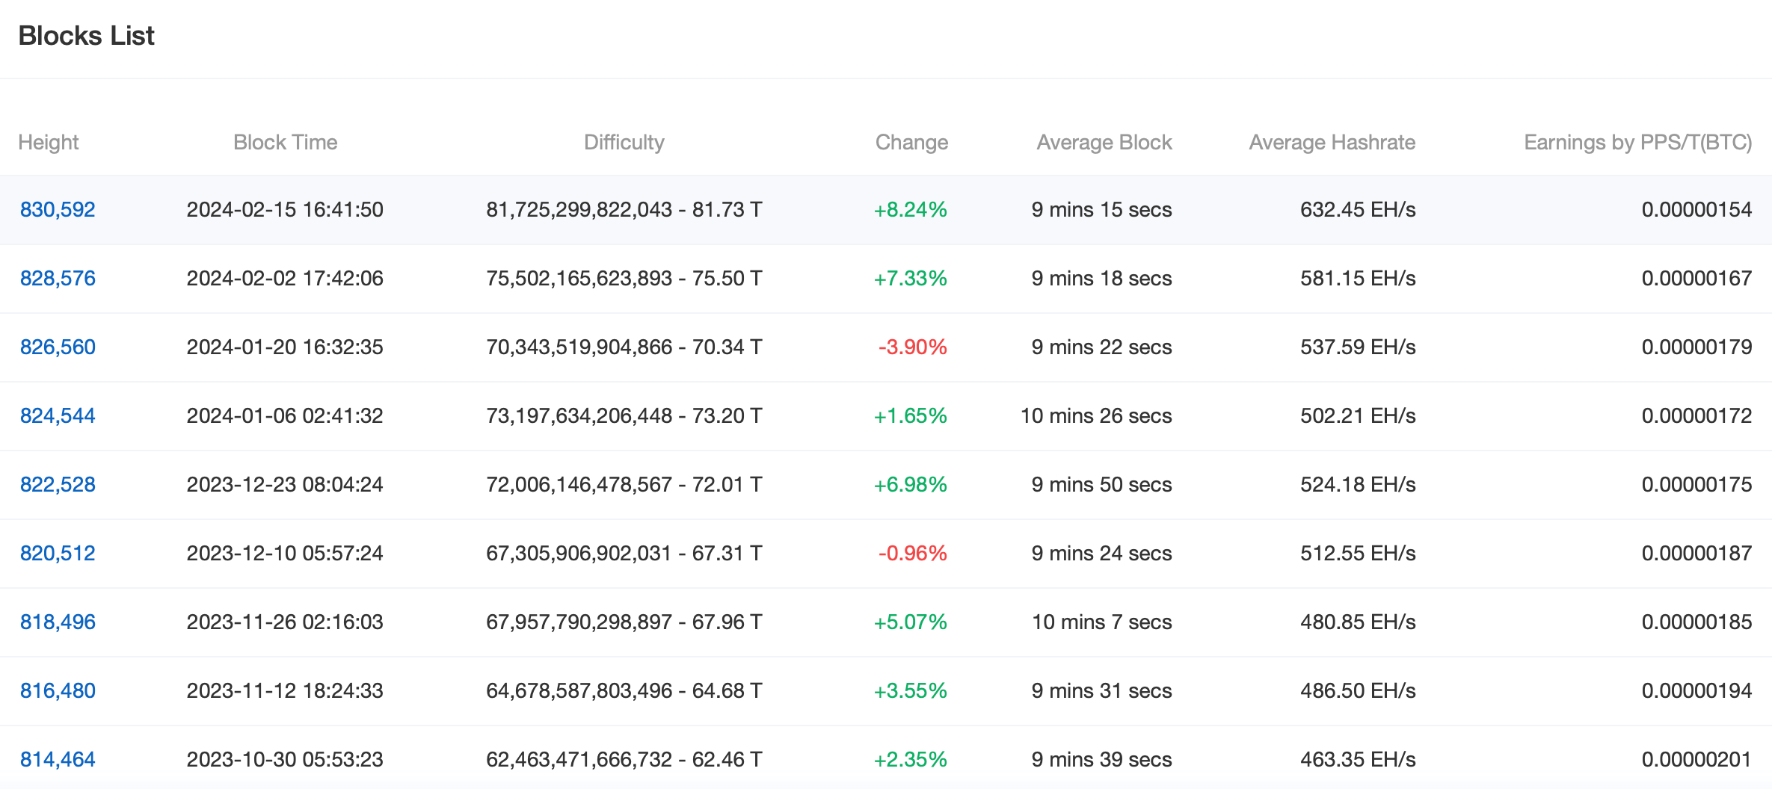
Task: Open block height 828,576 link
Action: click(x=58, y=279)
